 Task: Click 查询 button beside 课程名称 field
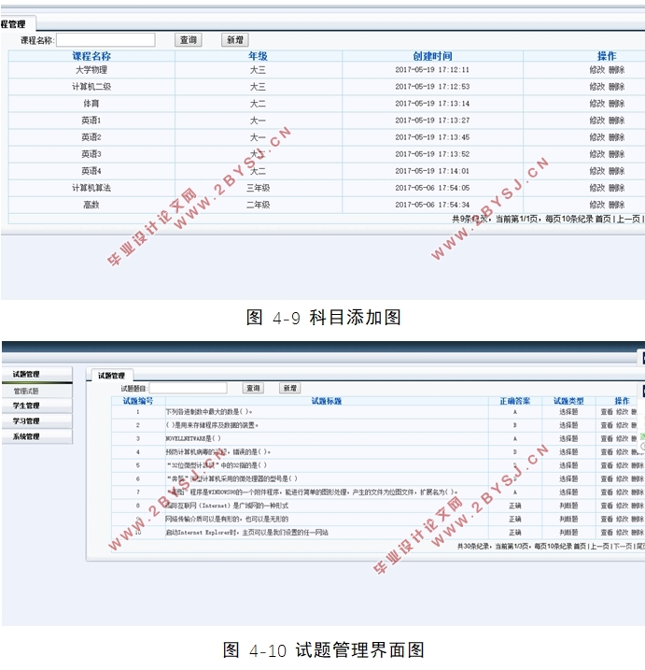(x=189, y=40)
